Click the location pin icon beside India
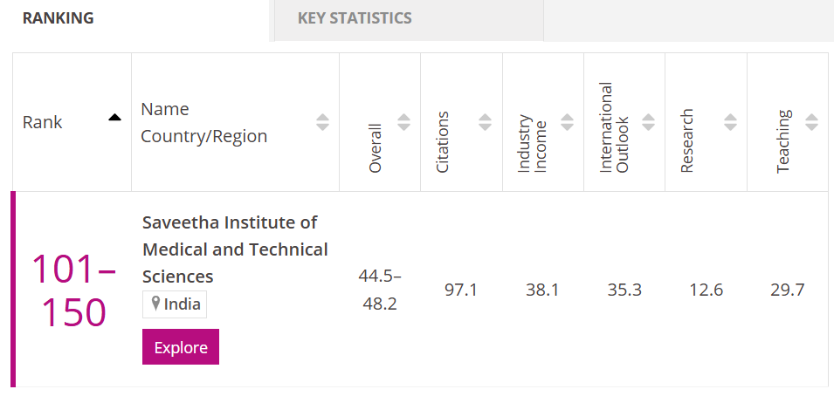This screenshot has height=403, width=834. pos(156,304)
